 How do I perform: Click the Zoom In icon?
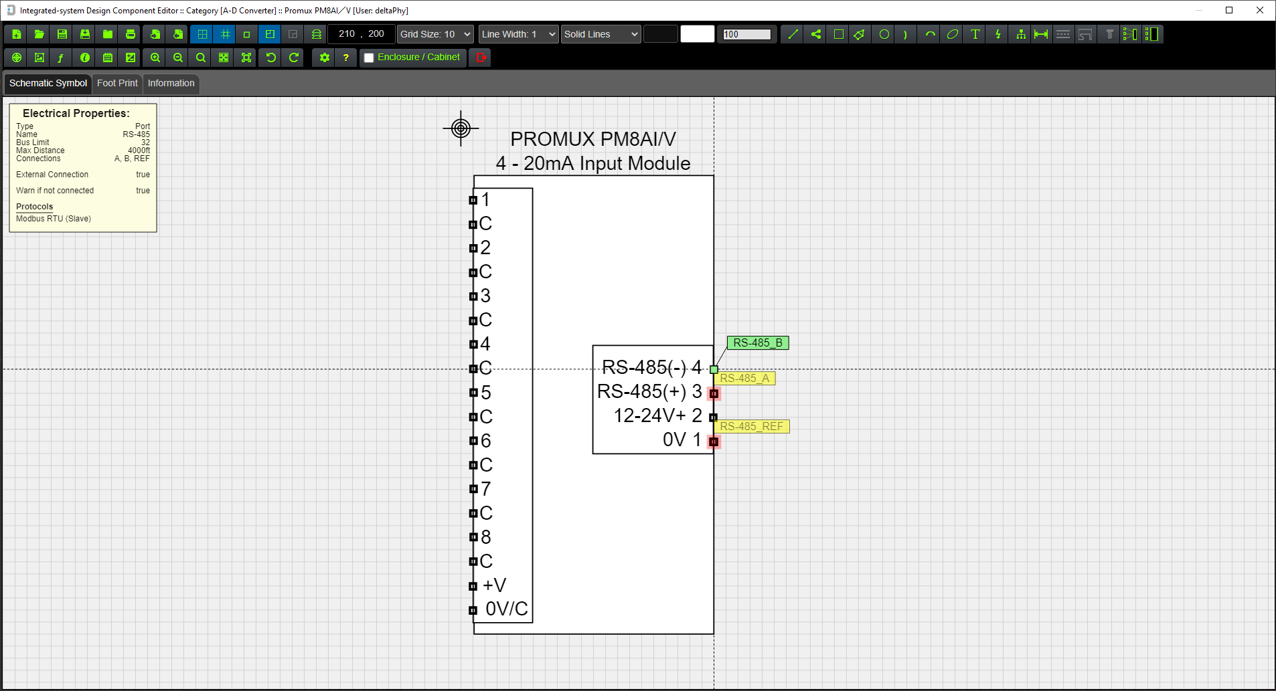[x=154, y=58]
